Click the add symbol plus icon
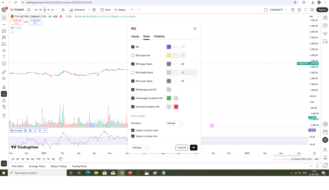The width and height of the screenshot is (329, 190). tap(29, 10)
